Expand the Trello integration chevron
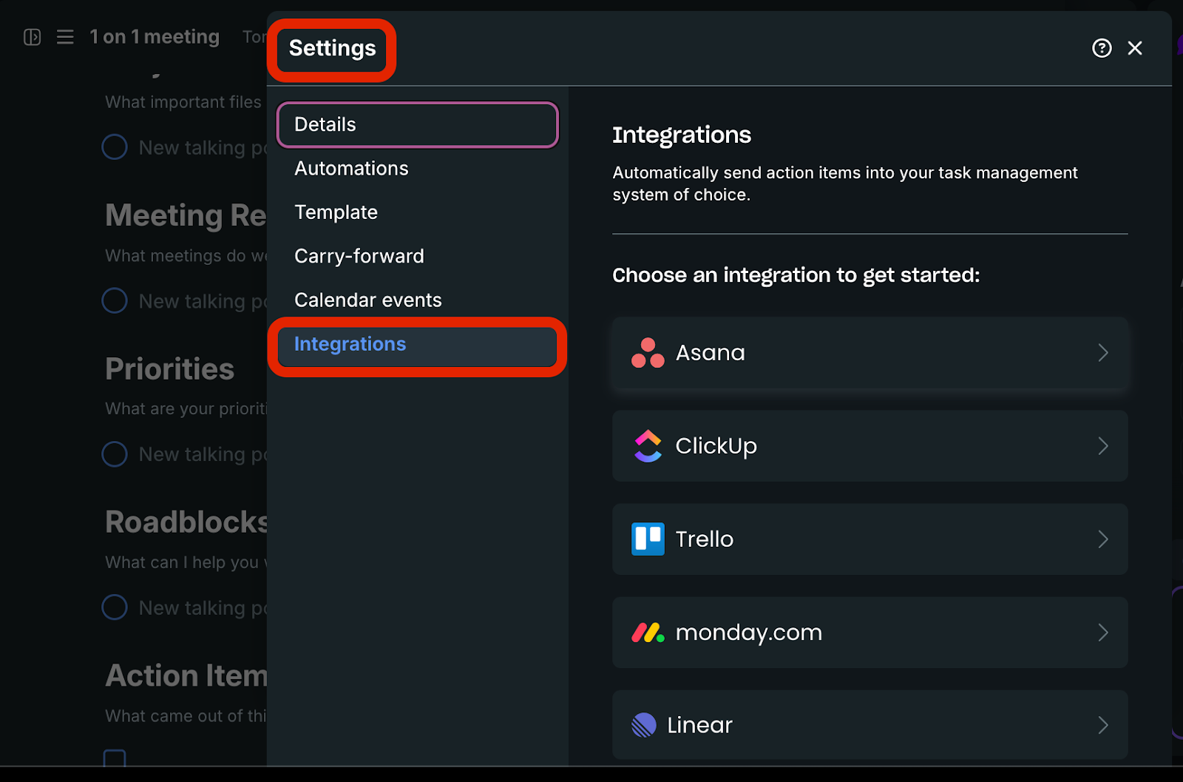This screenshot has width=1183, height=782. [x=1102, y=539]
